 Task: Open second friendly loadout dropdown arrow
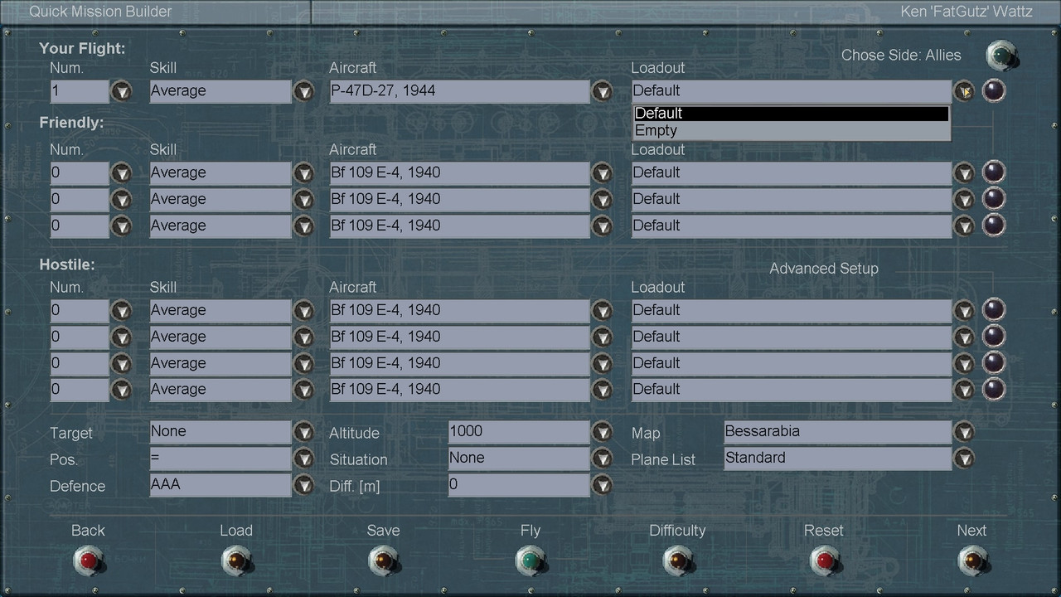point(963,200)
